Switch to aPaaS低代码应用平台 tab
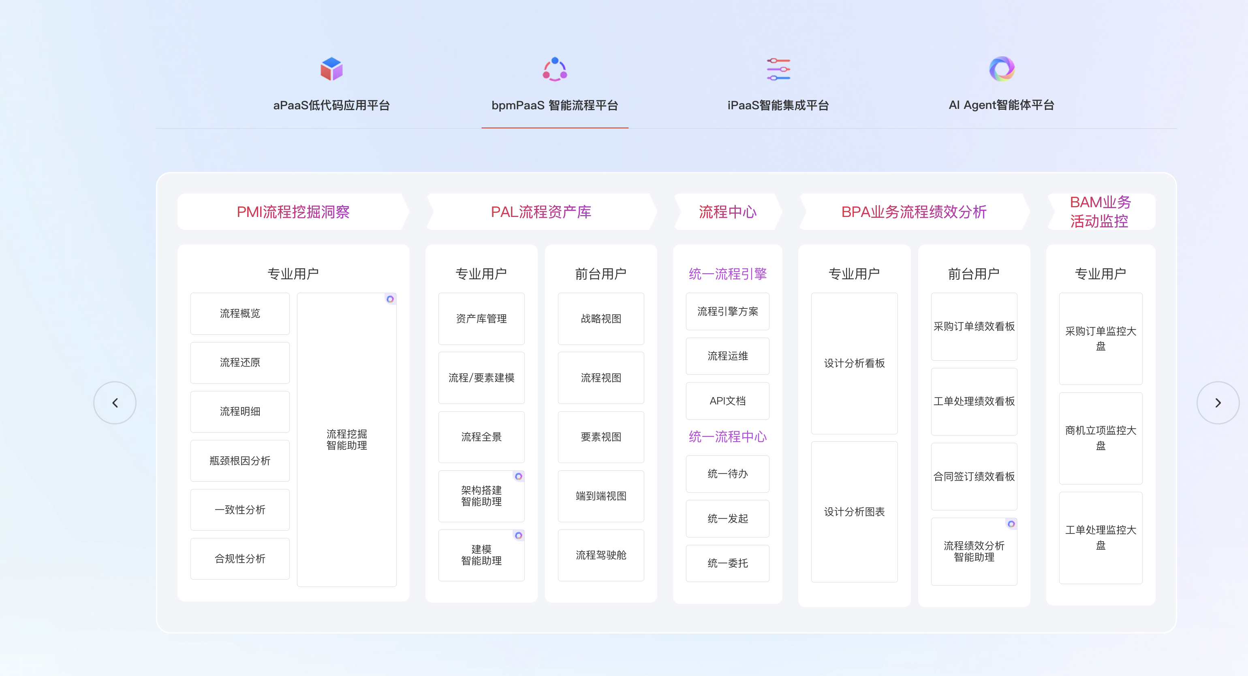1248x676 pixels. pos(331,105)
